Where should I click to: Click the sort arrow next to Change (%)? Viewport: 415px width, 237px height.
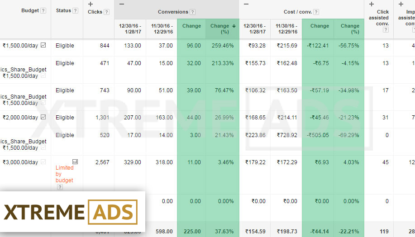pos(234,26)
